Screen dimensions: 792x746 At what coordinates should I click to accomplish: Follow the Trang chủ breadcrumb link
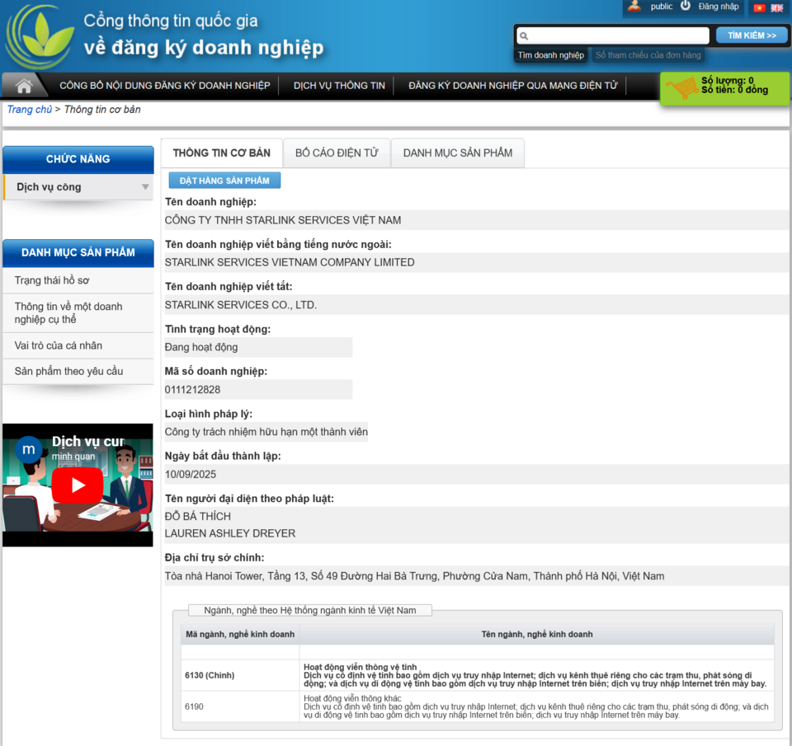(30, 110)
